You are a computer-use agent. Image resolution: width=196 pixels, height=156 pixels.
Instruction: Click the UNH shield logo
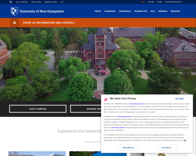[14, 11]
